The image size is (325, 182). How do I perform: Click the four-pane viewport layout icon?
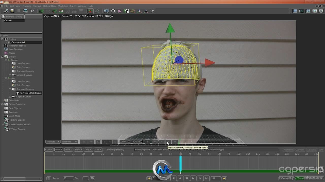click(x=308, y=11)
